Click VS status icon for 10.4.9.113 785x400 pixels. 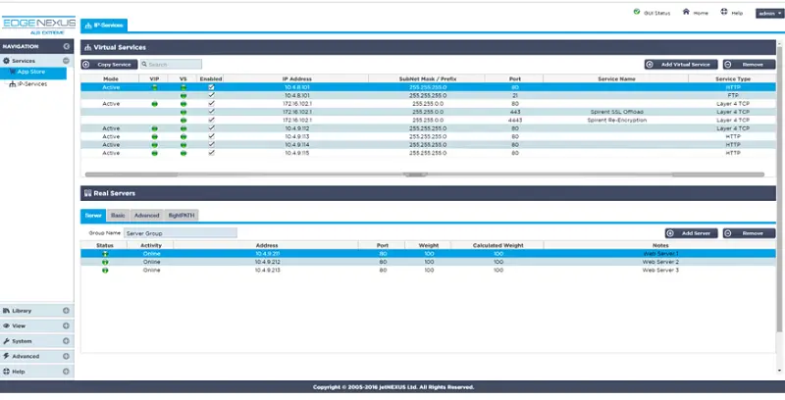(183, 136)
